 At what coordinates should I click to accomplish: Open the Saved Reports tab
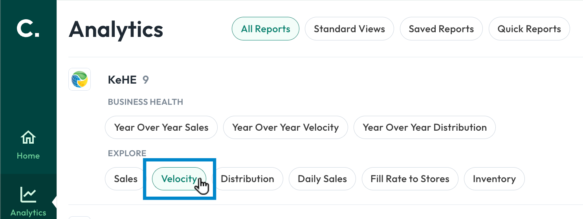[441, 29]
